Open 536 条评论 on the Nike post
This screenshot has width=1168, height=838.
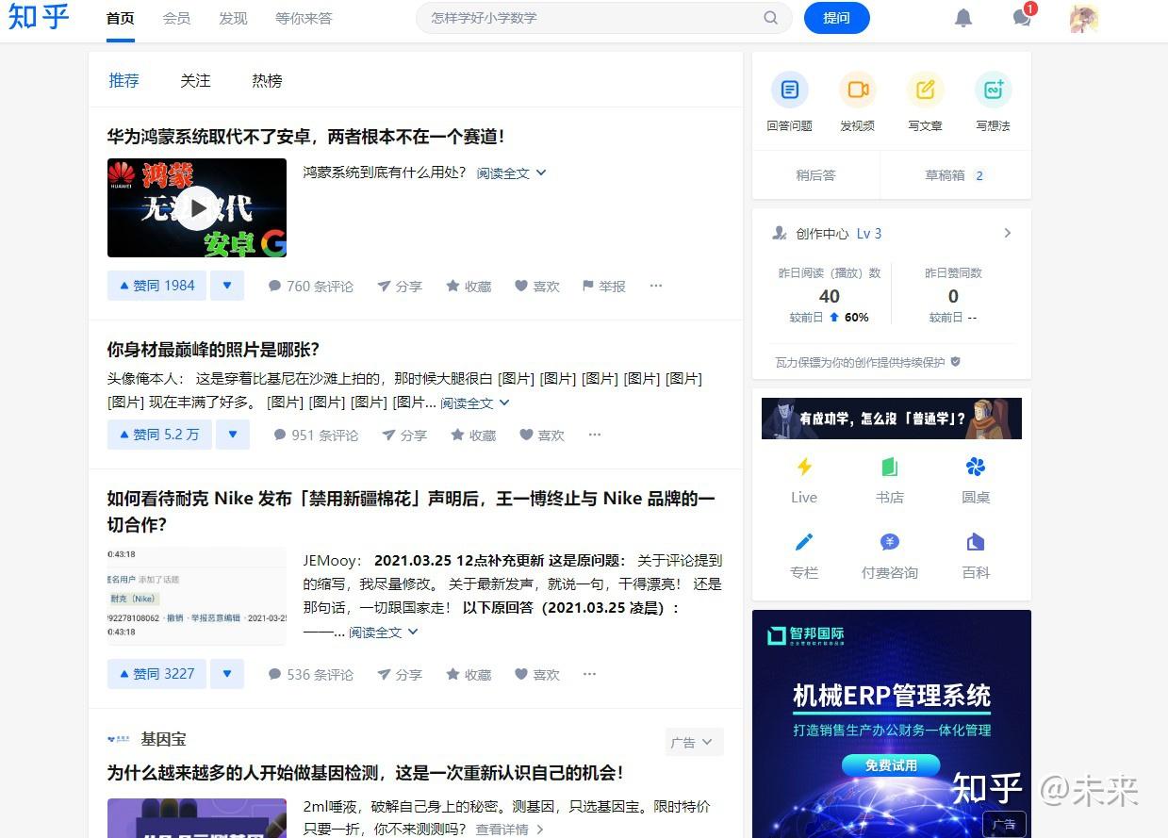coord(311,674)
